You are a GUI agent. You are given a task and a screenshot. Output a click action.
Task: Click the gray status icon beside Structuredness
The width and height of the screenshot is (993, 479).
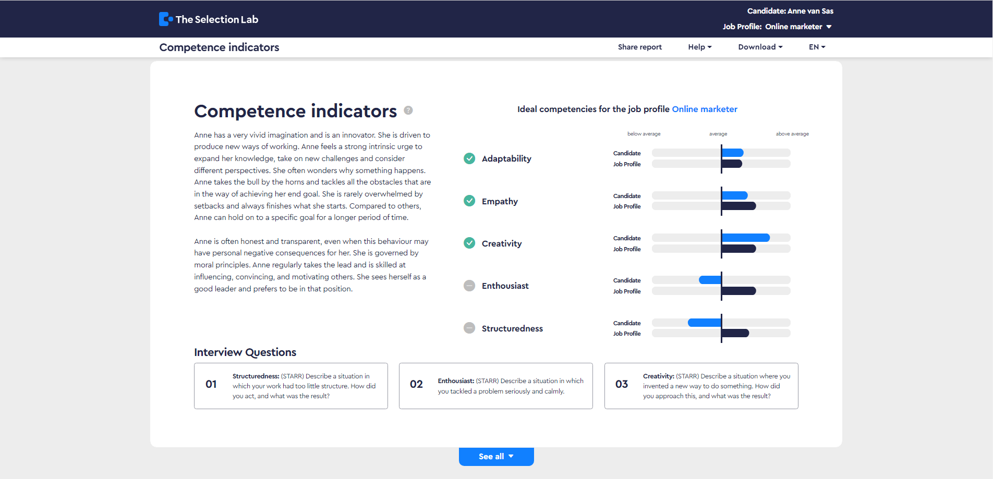point(469,328)
